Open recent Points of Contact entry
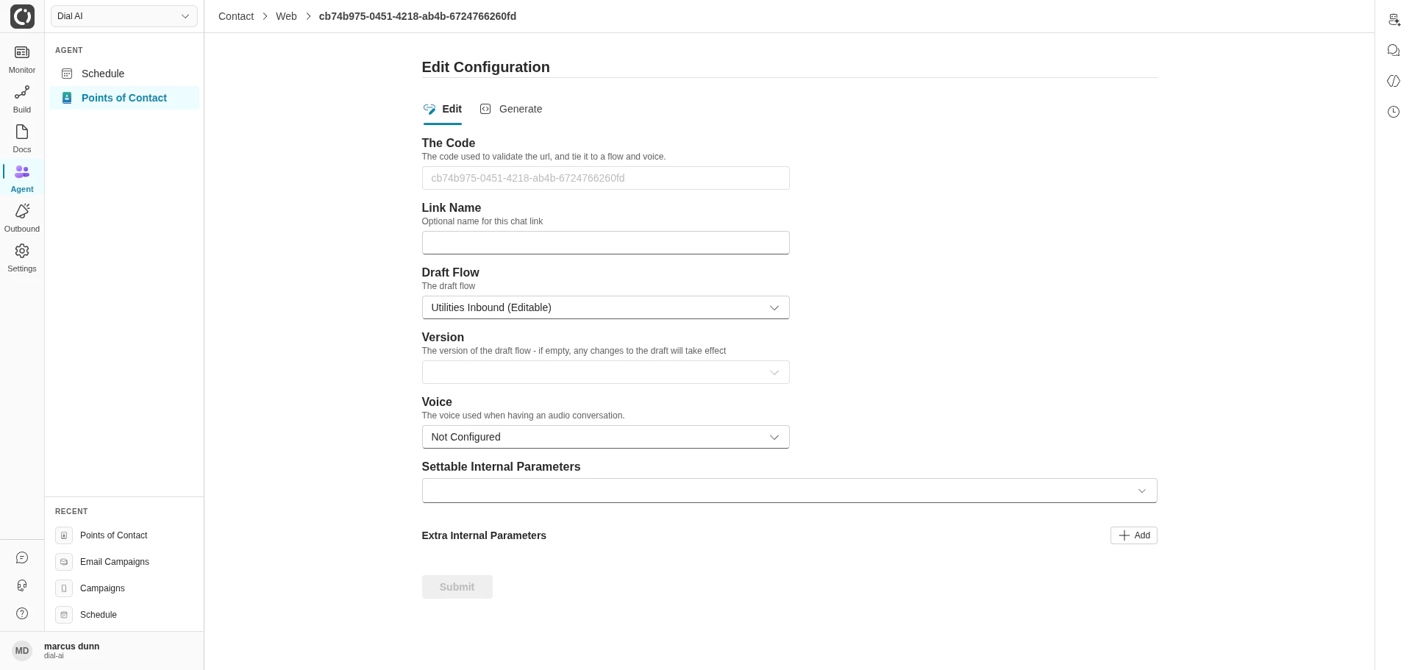The width and height of the screenshot is (1412, 670). point(113,535)
